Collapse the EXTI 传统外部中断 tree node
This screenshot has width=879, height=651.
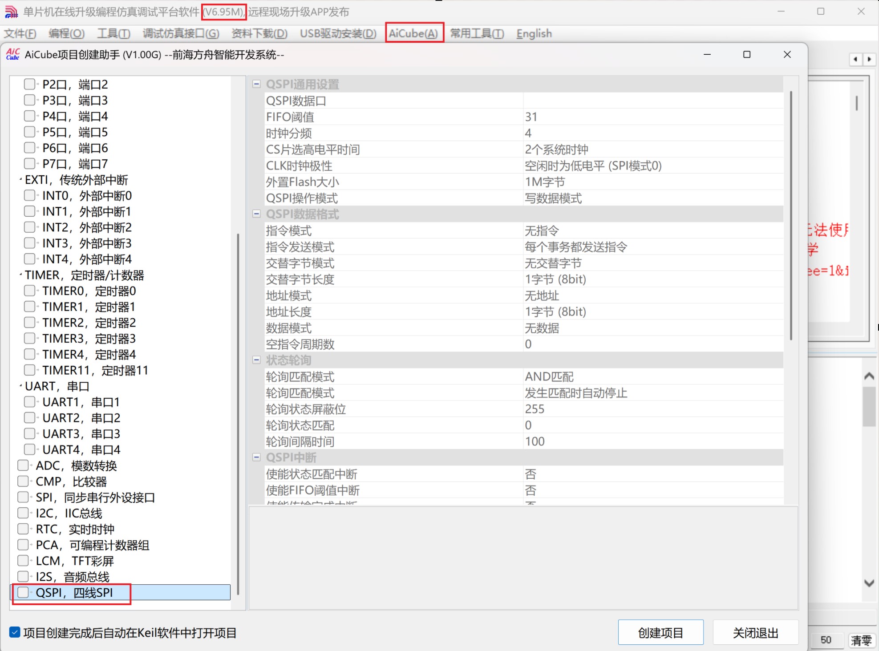pyautogui.click(x=20, y=180)
